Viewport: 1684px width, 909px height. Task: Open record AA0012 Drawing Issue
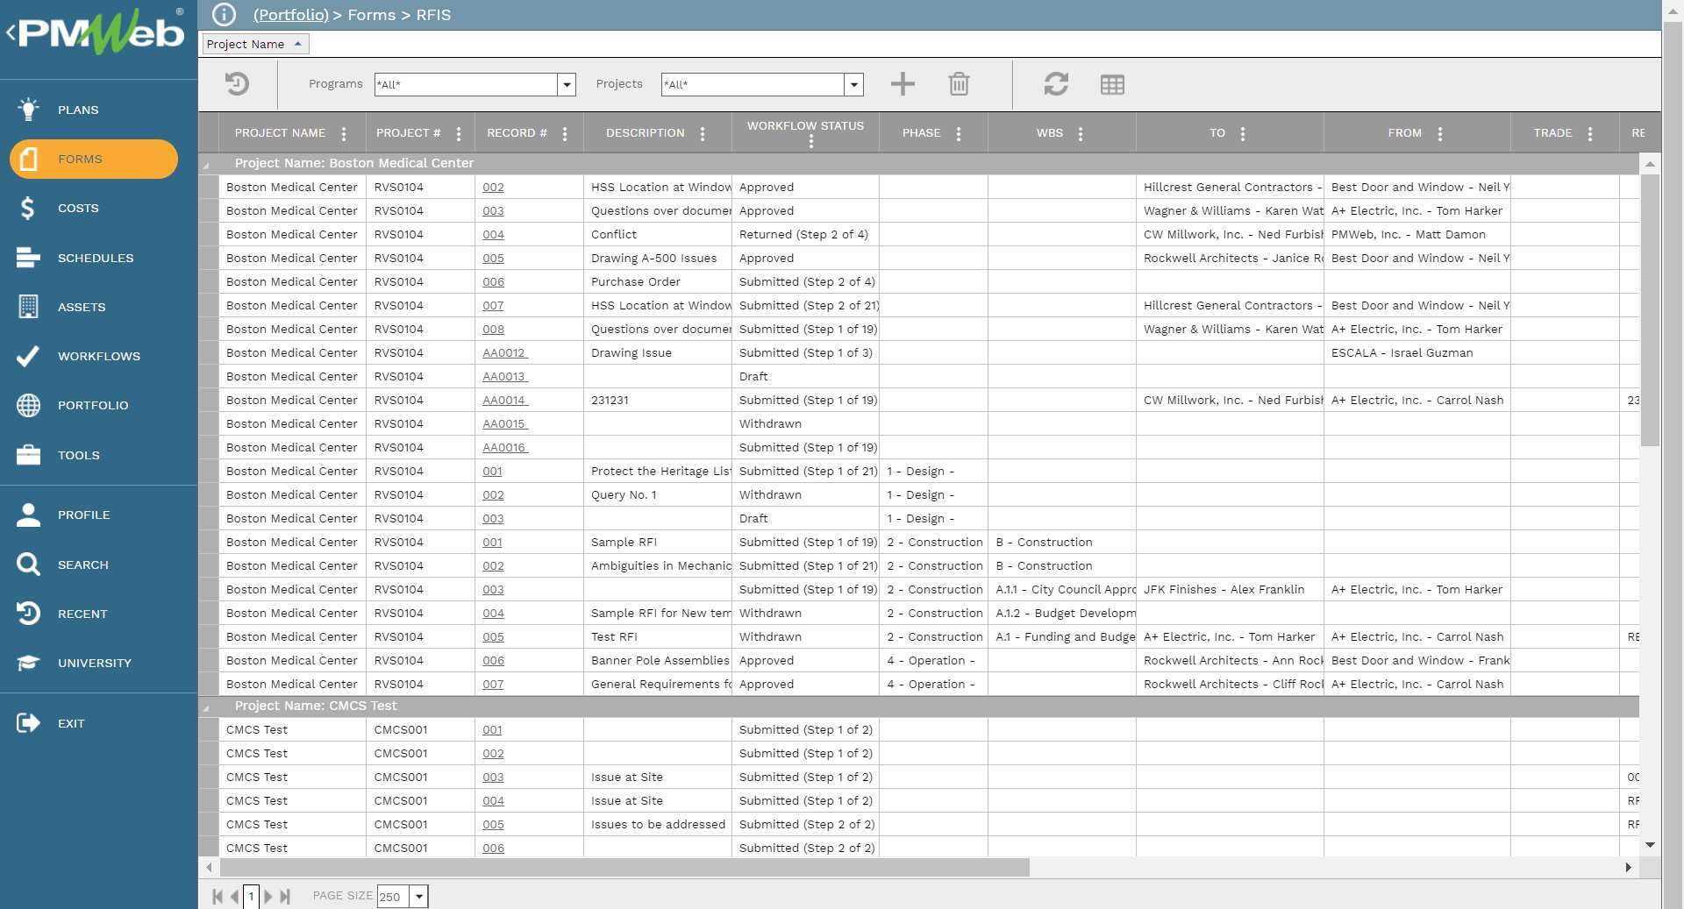504,352
